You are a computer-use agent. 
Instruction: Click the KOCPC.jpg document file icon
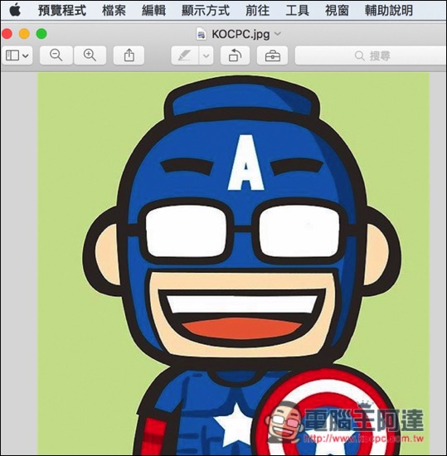point(201,34)
